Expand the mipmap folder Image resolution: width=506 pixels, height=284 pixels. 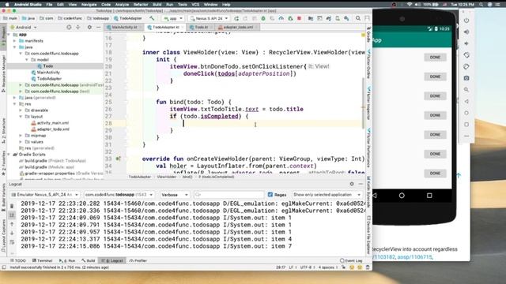pyautogui.click(x=21, y=136)
